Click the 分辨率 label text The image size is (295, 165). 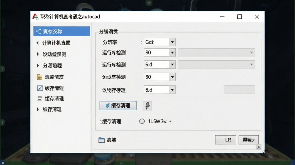110,42
